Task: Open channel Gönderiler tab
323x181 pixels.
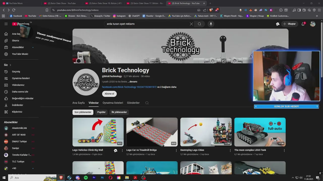Action: point(133,103)
